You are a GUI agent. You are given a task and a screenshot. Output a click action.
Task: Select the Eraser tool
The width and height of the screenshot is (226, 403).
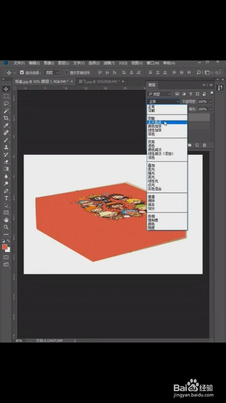(x=6, y=162)
